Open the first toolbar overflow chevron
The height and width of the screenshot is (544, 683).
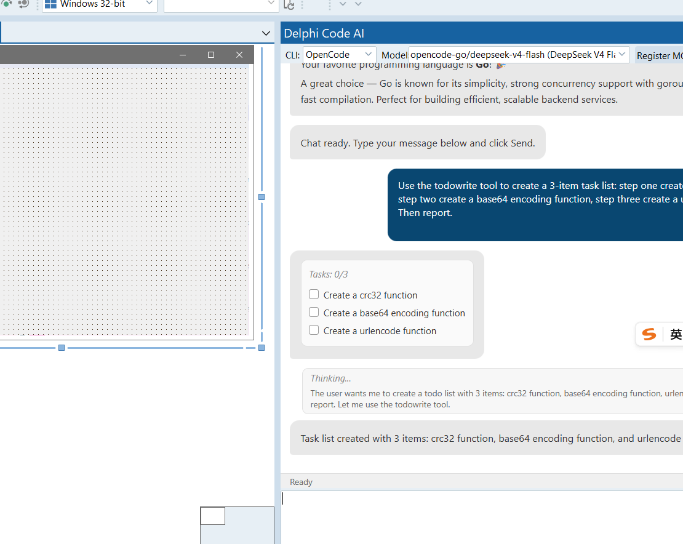343,4
